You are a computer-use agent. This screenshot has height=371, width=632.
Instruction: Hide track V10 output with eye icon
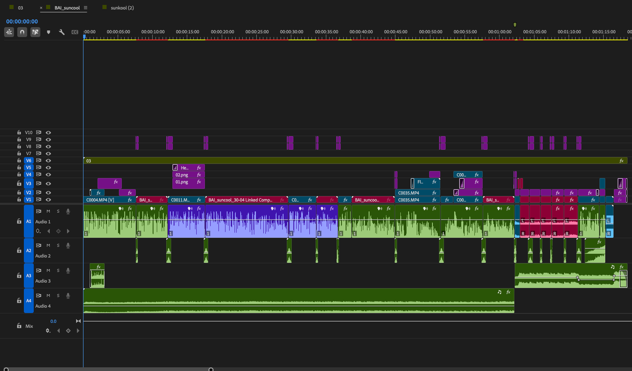coord(48,132)
